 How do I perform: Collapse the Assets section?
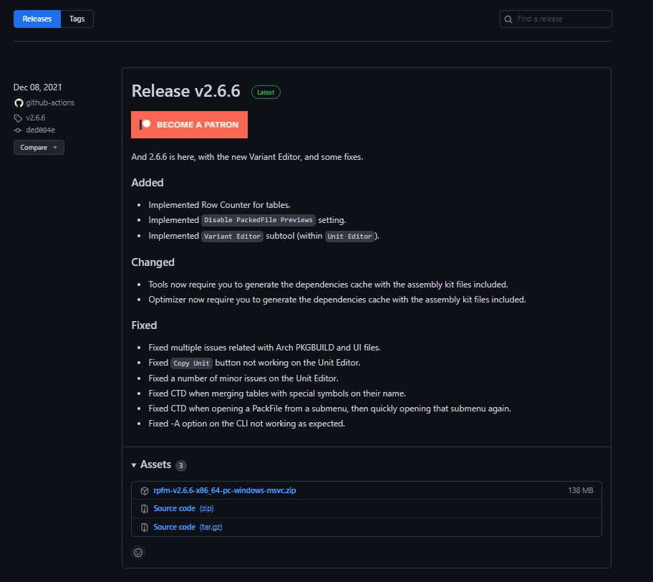click(134, 464)
